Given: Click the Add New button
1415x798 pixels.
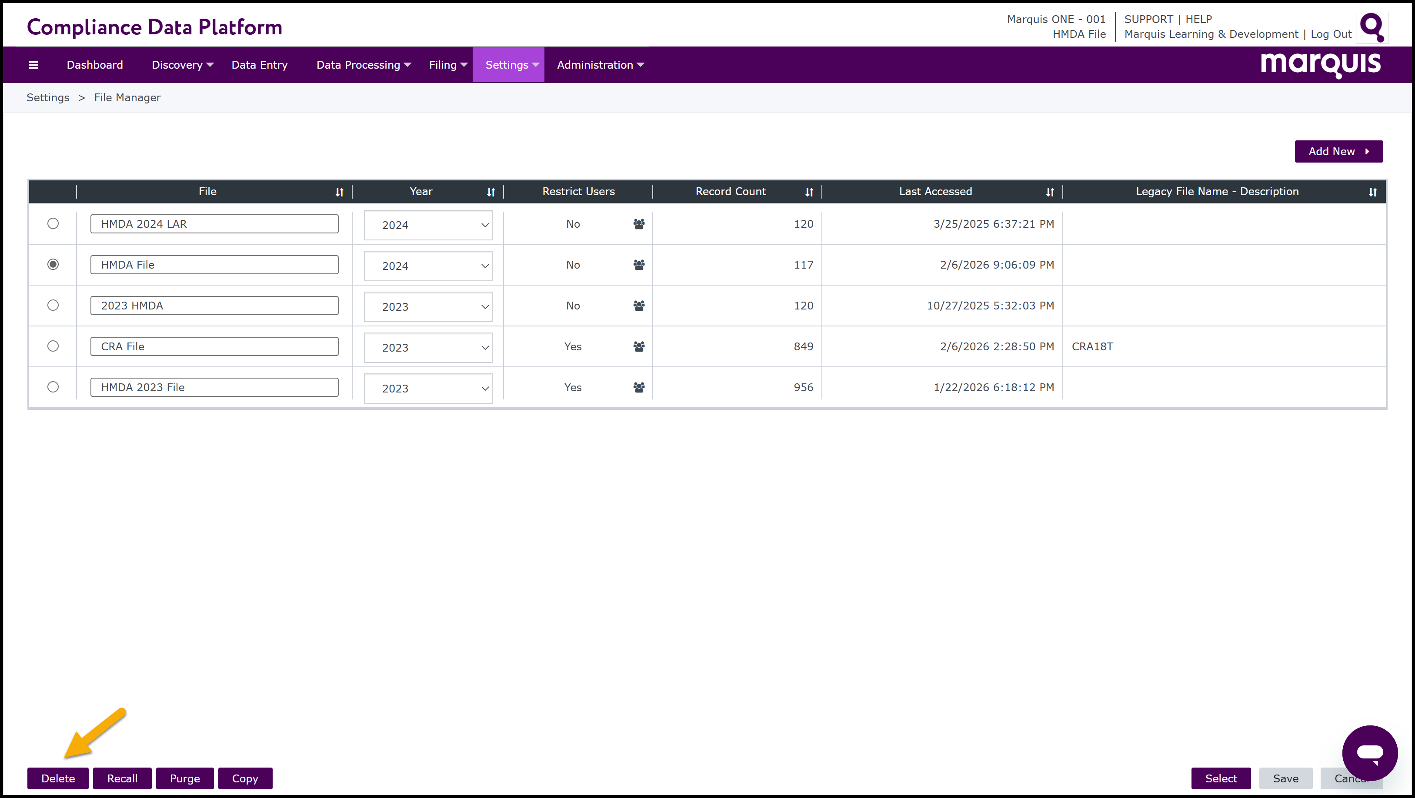Looking at the screenshot, I should pos(1338,152).
